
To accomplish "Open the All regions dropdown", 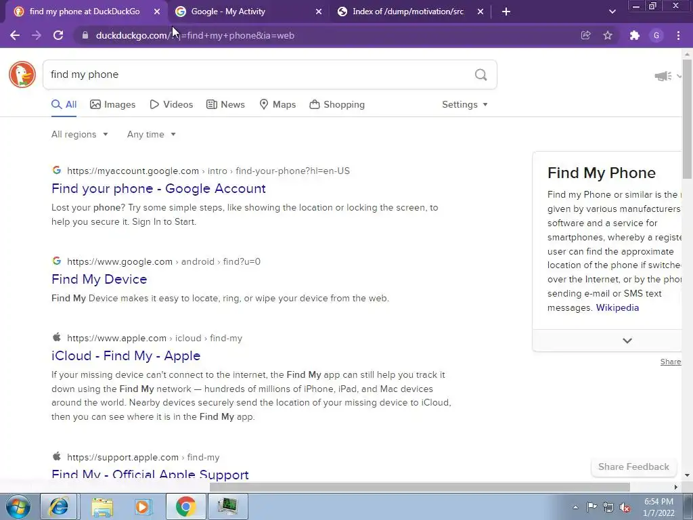I will pyautogui.click(x=80, y=135).
